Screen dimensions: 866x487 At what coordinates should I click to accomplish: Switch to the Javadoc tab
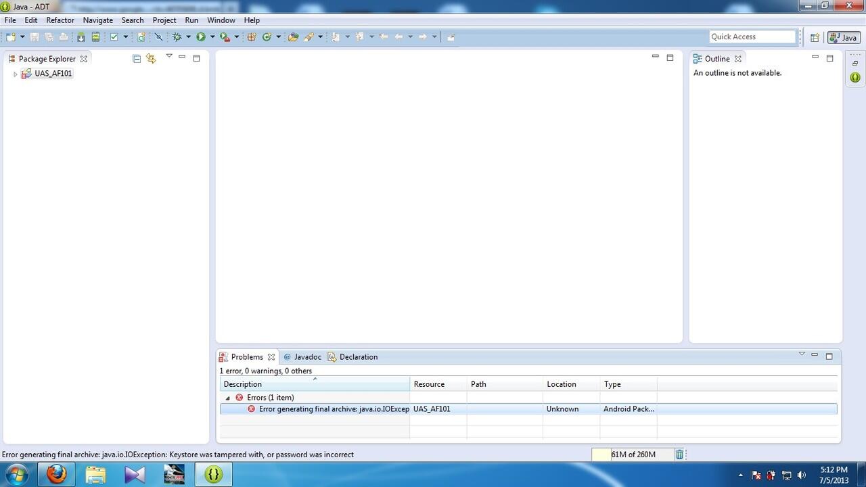pos(302,356)
